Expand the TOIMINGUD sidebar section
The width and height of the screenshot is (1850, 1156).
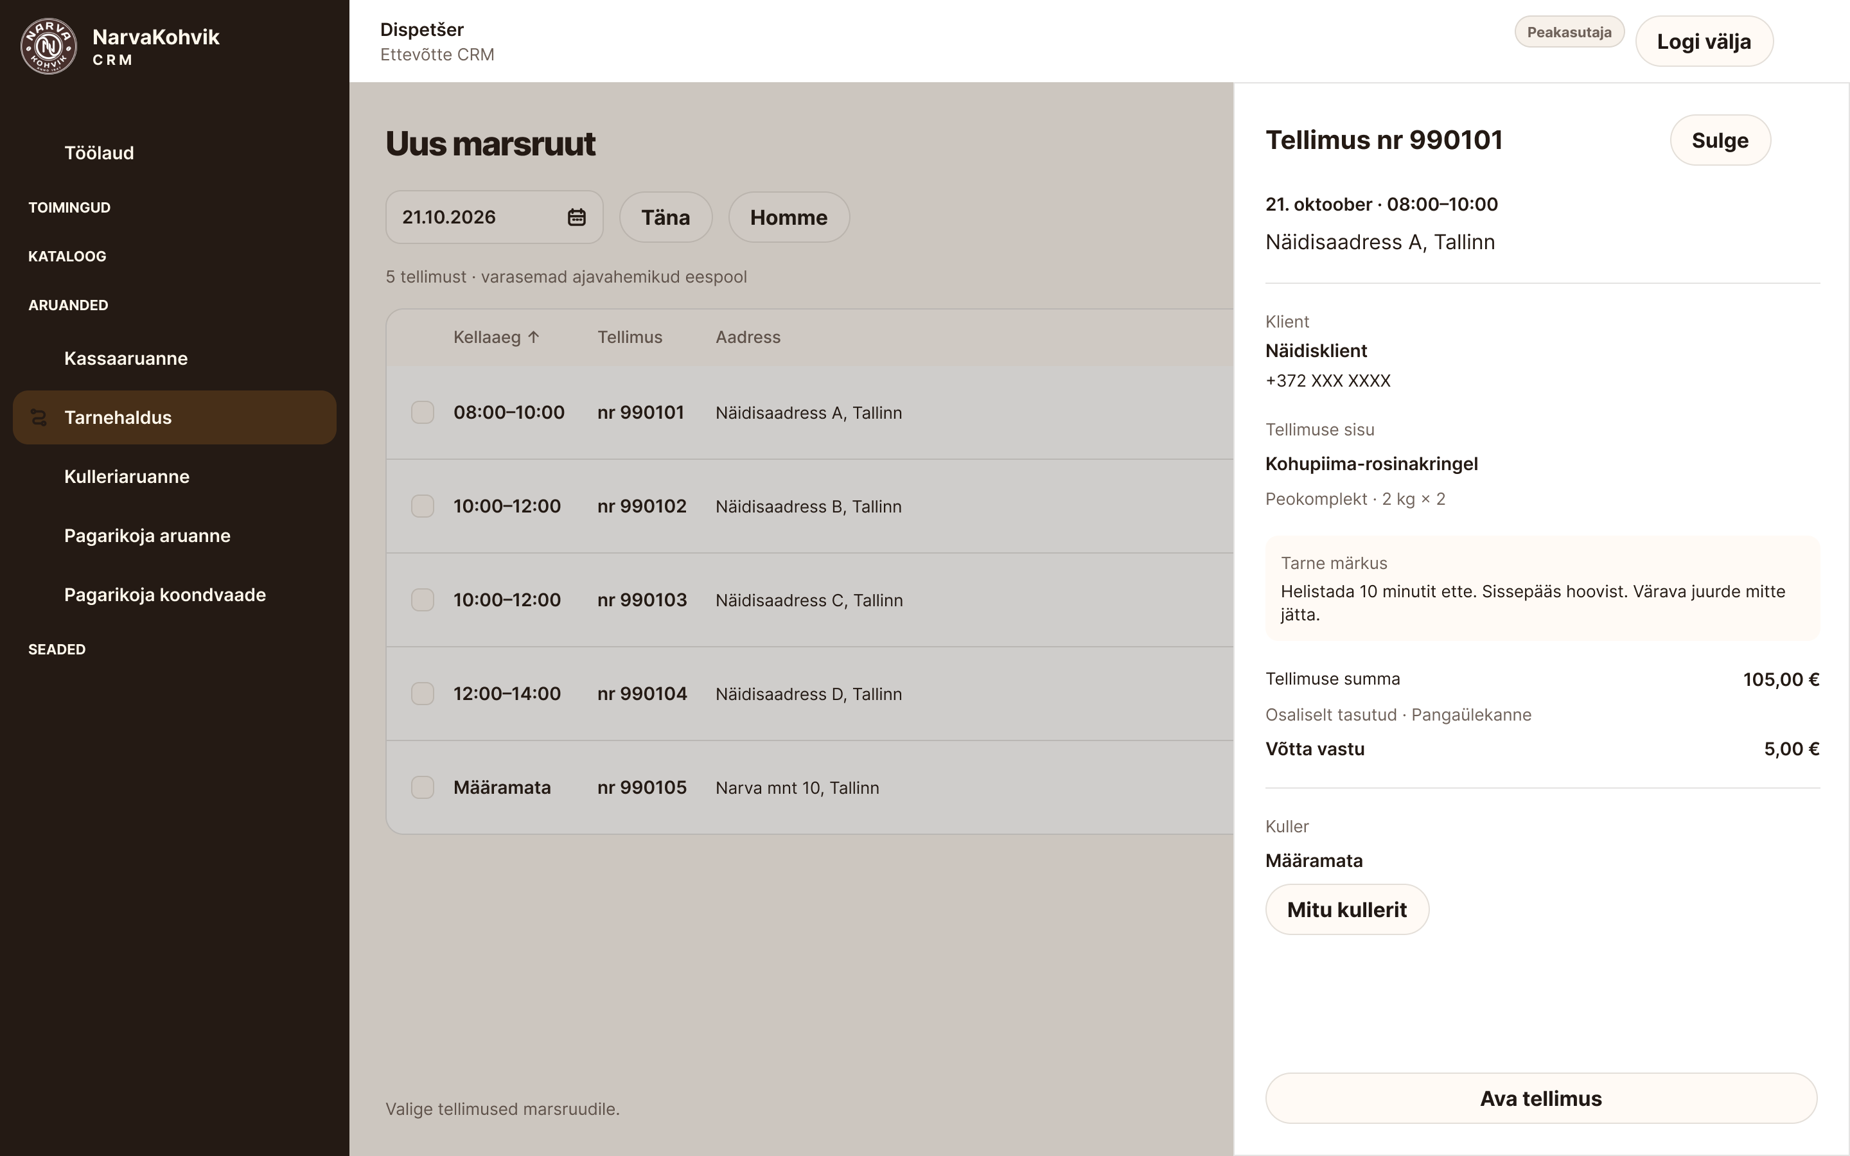pyautogui.click(x=69, y=207)
